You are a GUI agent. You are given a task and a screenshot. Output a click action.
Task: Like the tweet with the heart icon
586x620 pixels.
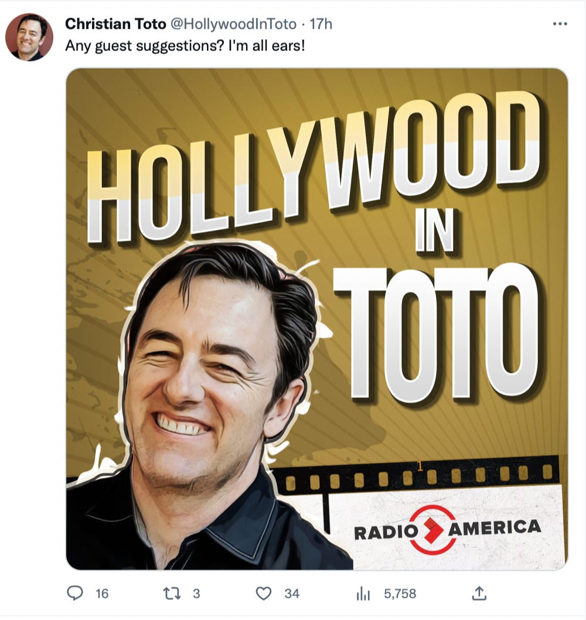pyautogui.click(x=264, y=594)
